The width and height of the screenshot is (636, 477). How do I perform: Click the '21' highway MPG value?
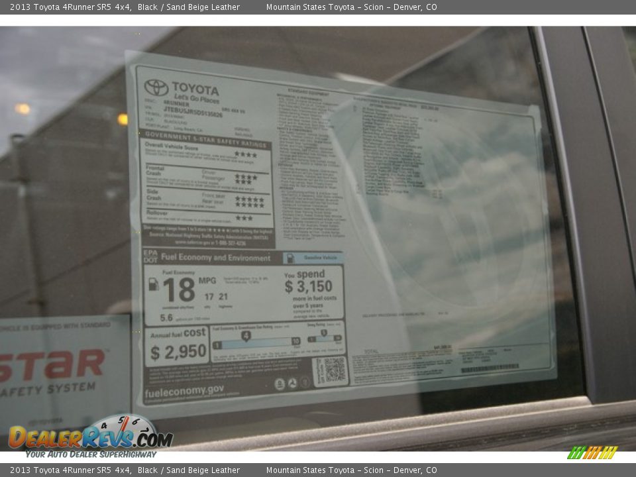click(x=223, y=297)
